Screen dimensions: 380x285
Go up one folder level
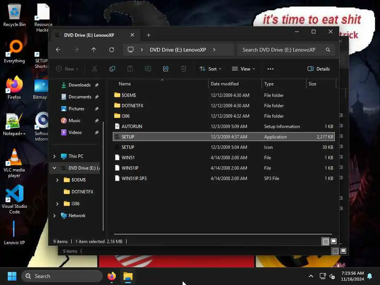point(94,50)
